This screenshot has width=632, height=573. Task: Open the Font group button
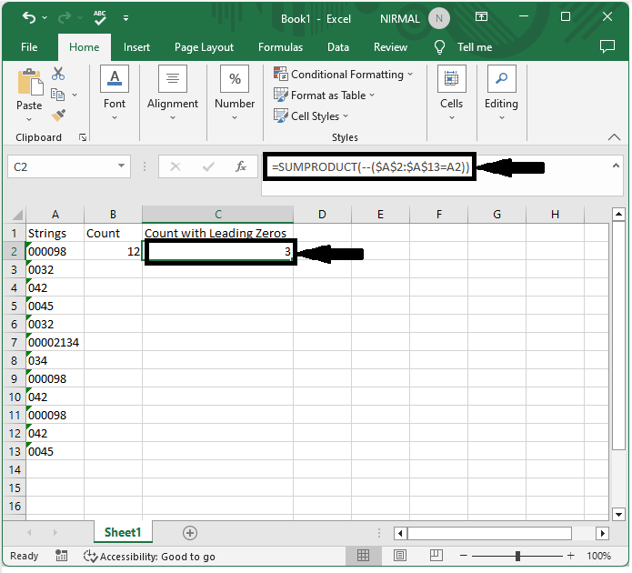pos(115,93)
